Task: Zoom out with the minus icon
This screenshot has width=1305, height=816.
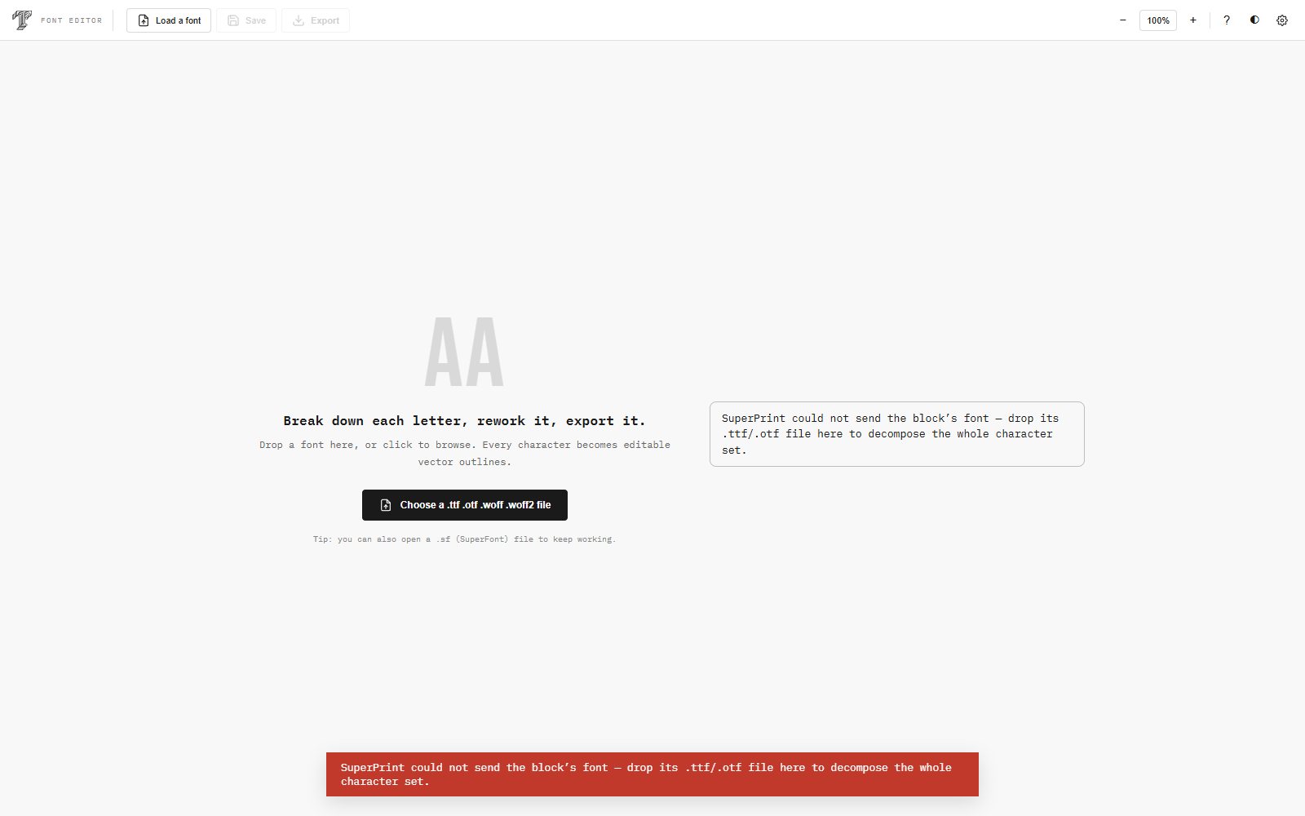Action: click(1122, 20)
